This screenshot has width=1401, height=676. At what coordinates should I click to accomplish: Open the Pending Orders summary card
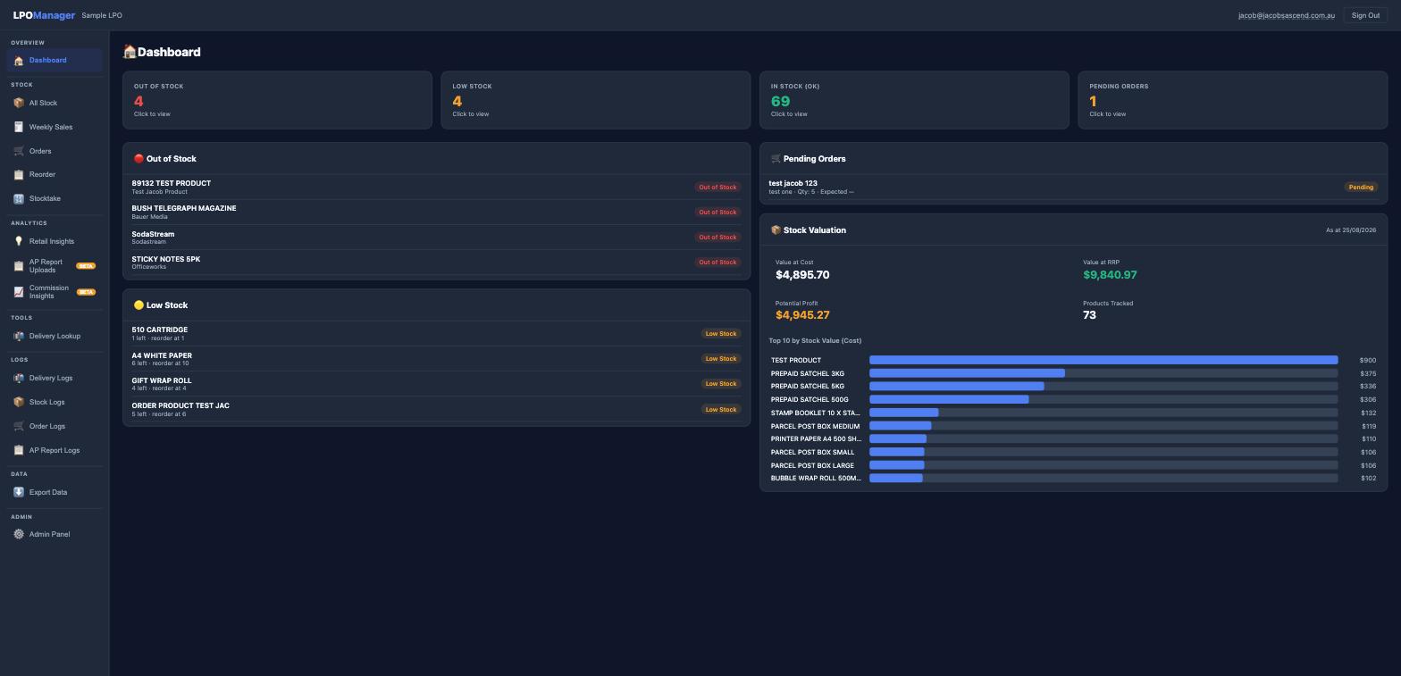pos(1233,100)
